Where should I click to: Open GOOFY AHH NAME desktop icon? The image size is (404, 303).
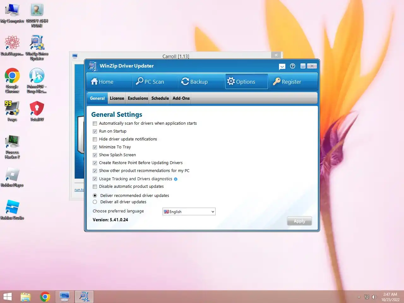point(37,15)
